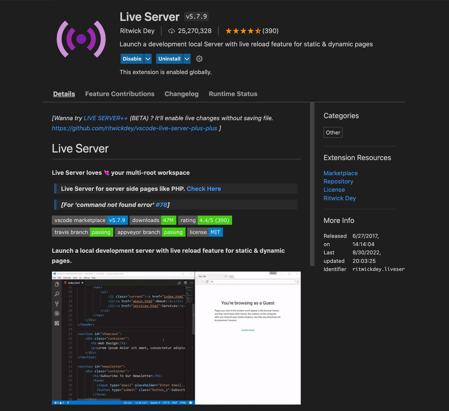Click the Explorer icon in demo screenshot
The height and width of the screenshot is (411, 449).
[x=57, y=284]
